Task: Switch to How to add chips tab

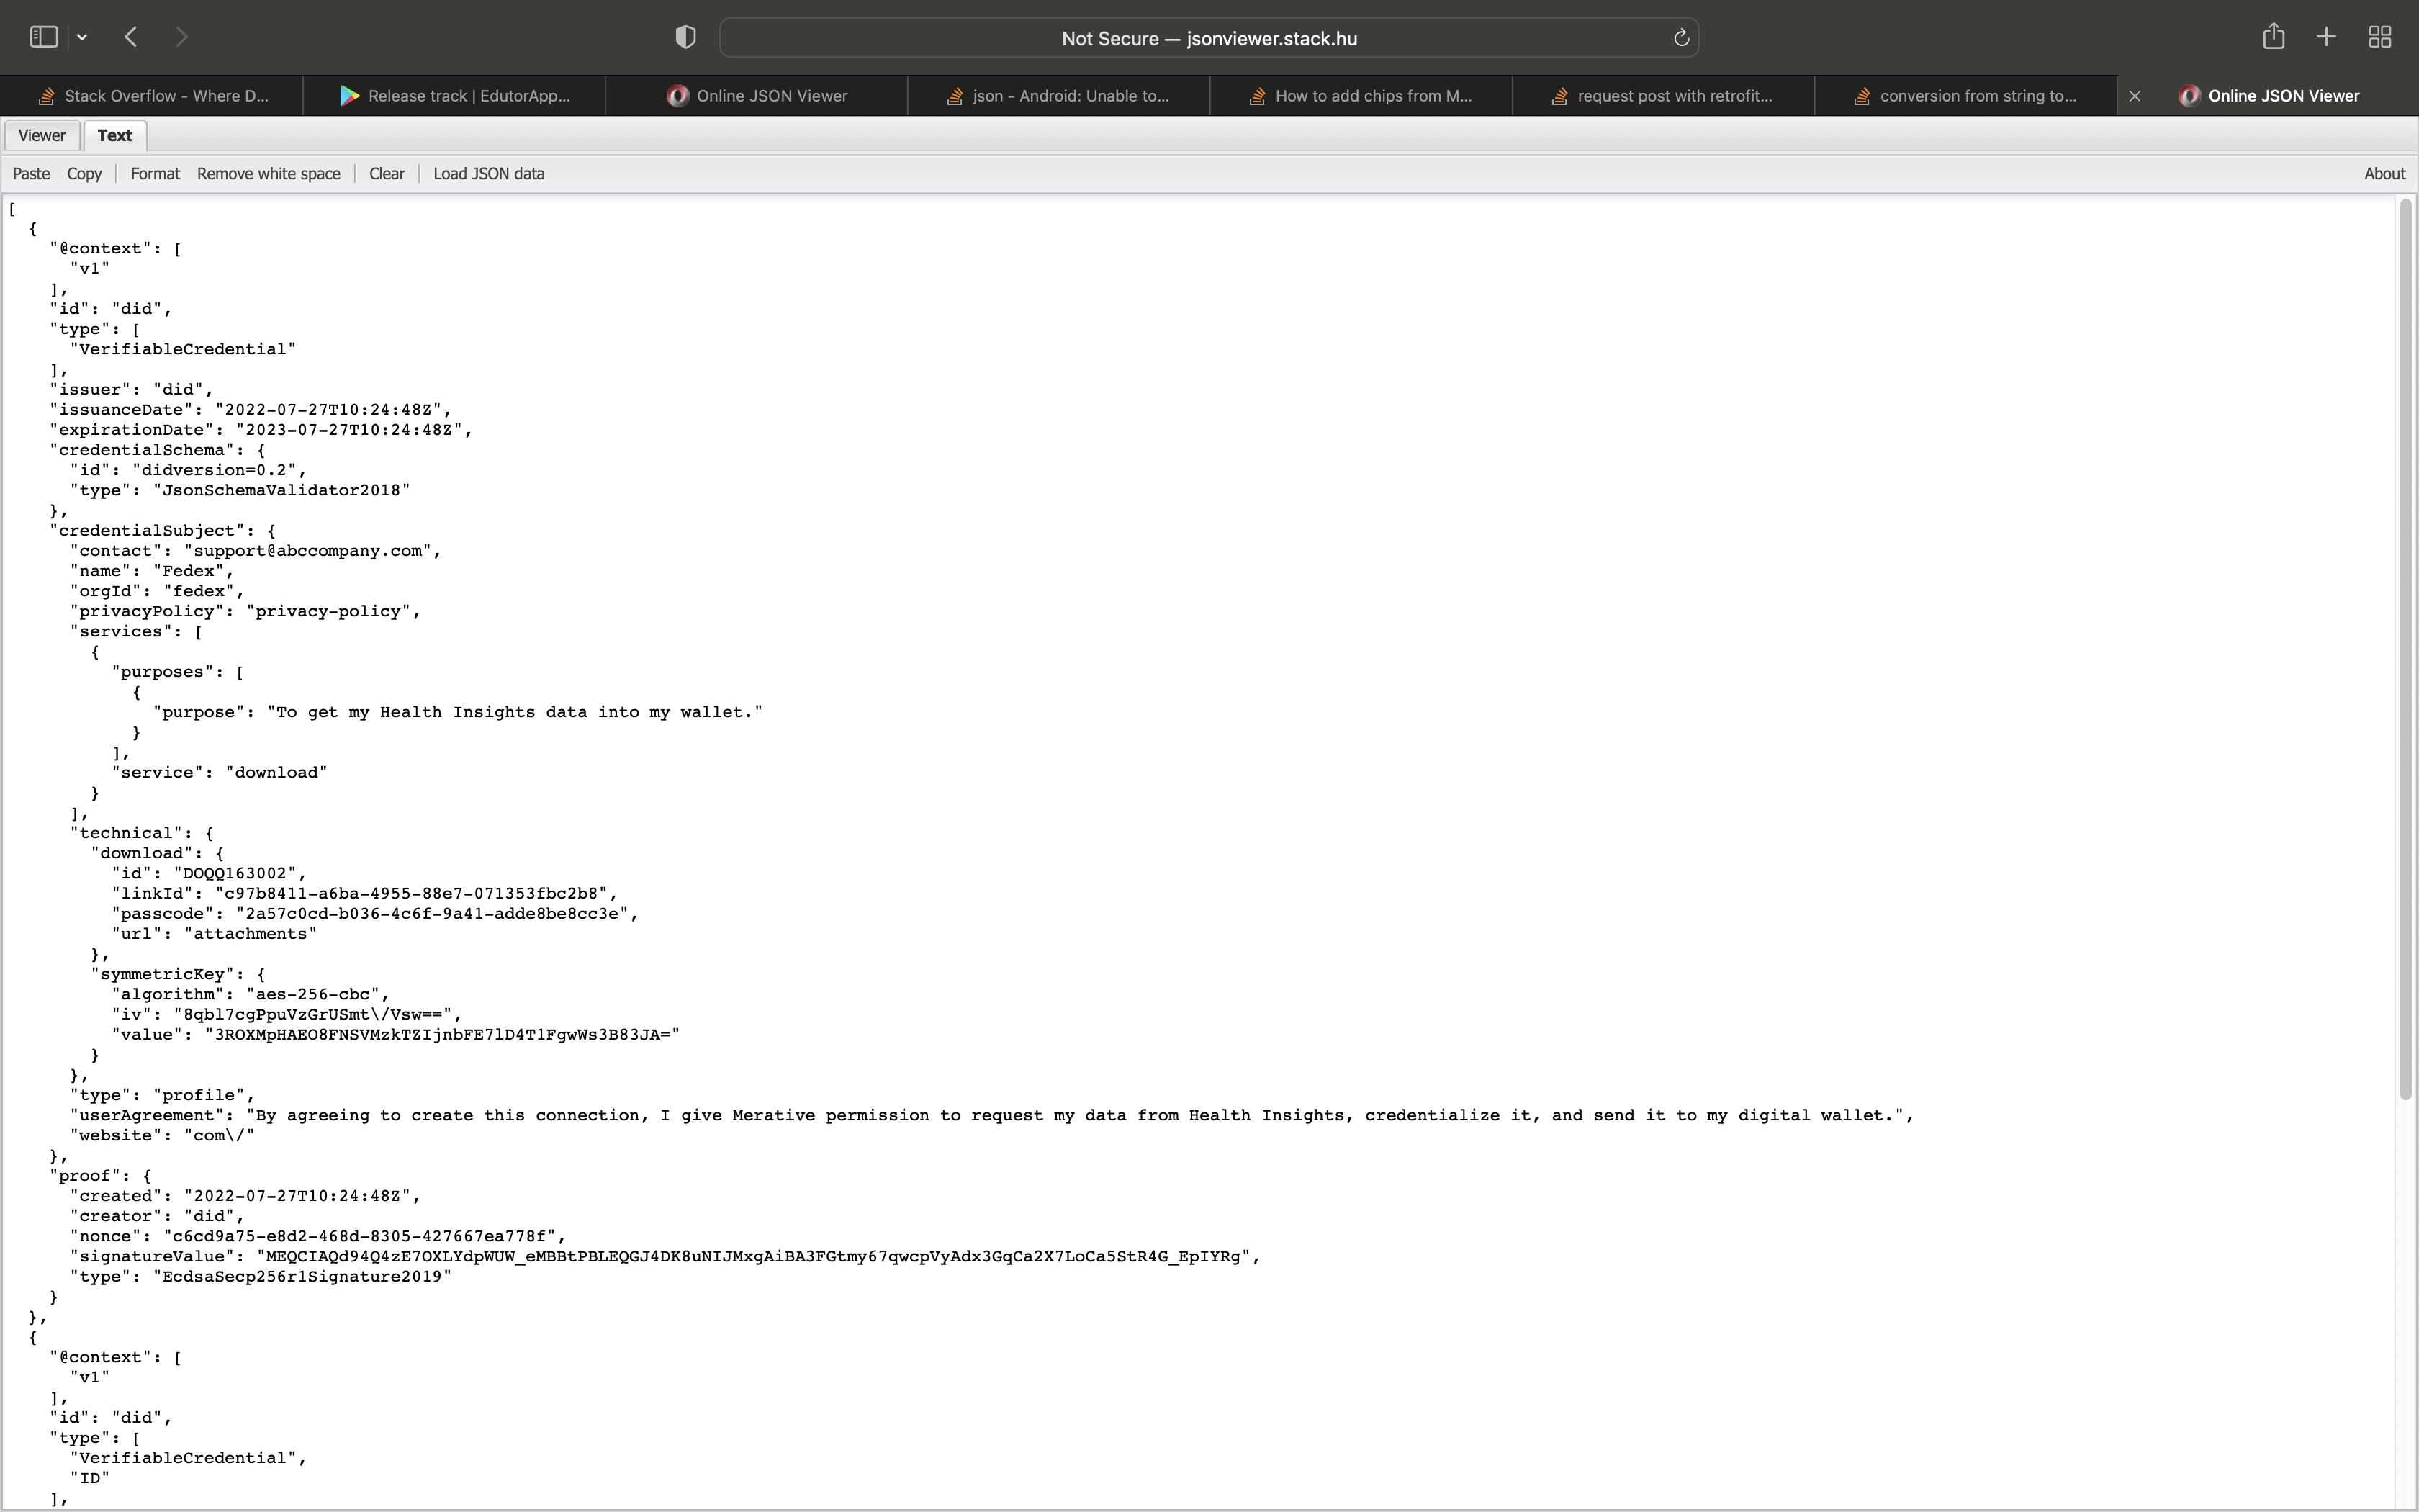Action: 1361,96
